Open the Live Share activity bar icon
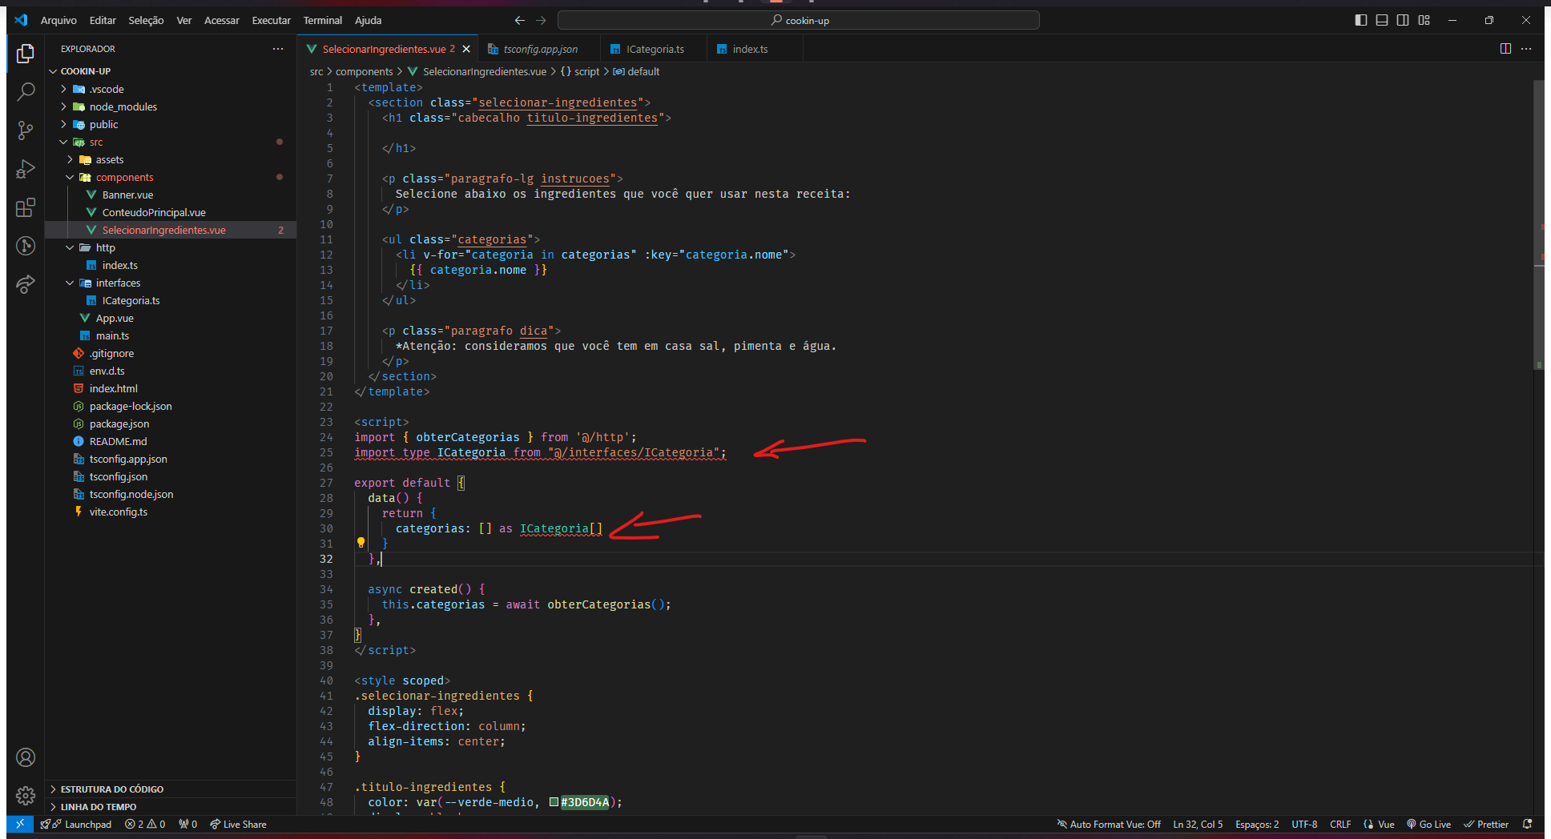Screen dimensions: 1551x839 click(x=26, y=284)
